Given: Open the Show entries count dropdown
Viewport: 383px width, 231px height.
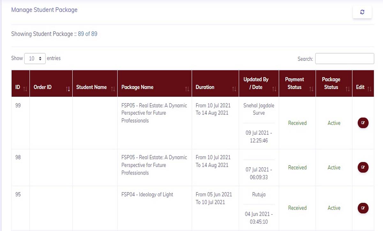Looking at the screenshot, I should [x=35, y=58].
